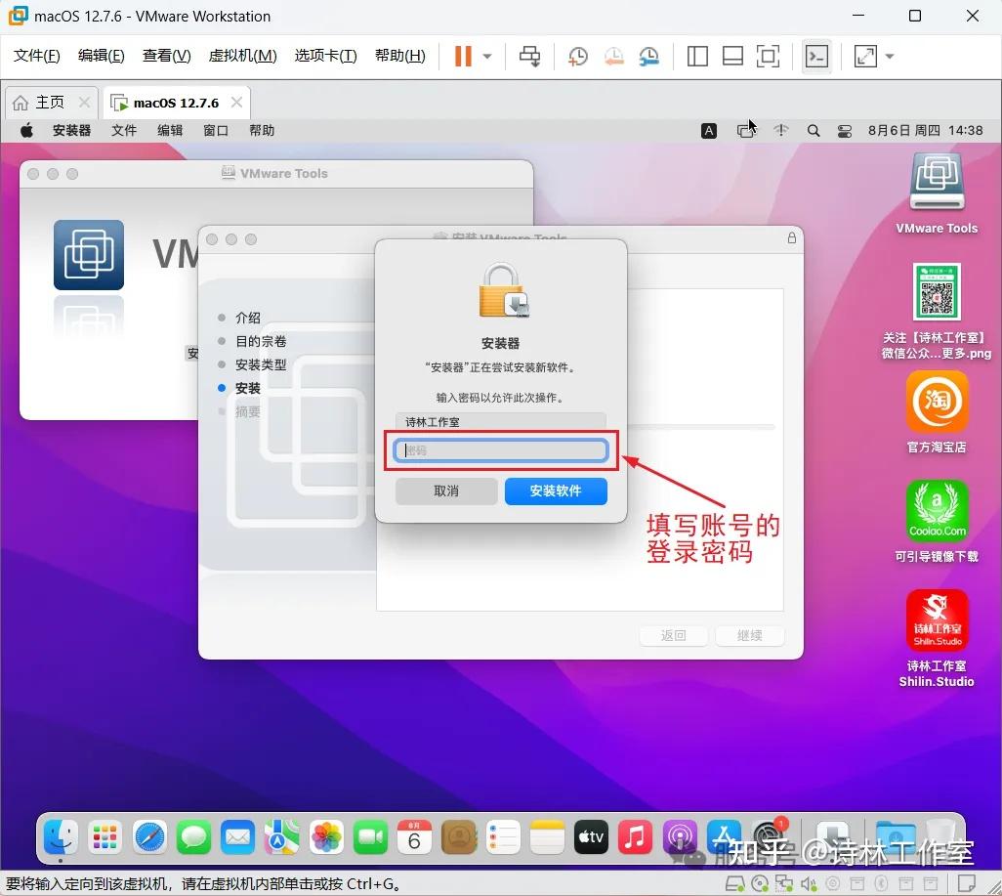Open Calendar from the dock
The width and height of the screenshot is (1002, 896).
414,836
